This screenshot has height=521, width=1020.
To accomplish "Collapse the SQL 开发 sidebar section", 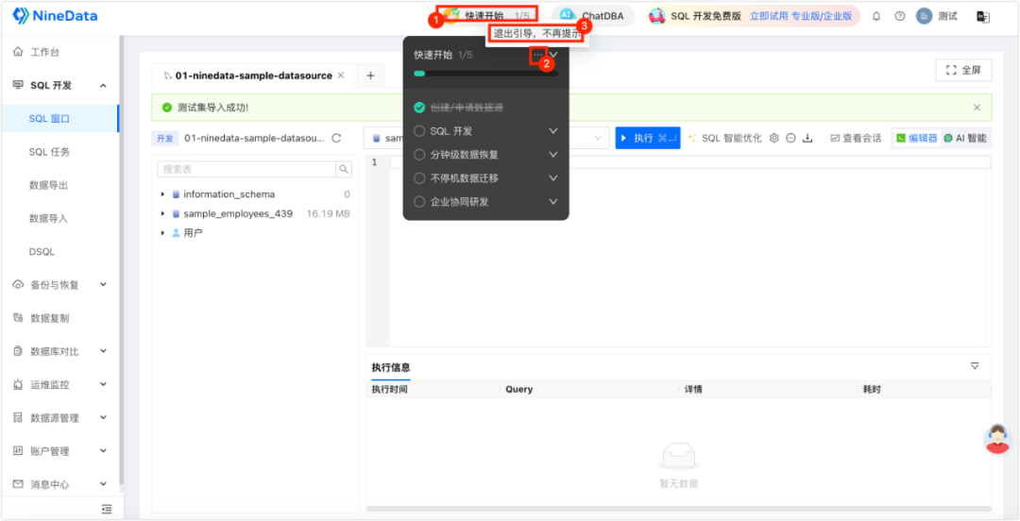I will click(103, 86).
